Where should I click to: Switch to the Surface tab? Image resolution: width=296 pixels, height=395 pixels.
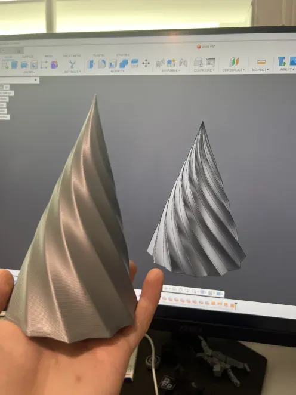pos(27,57)
